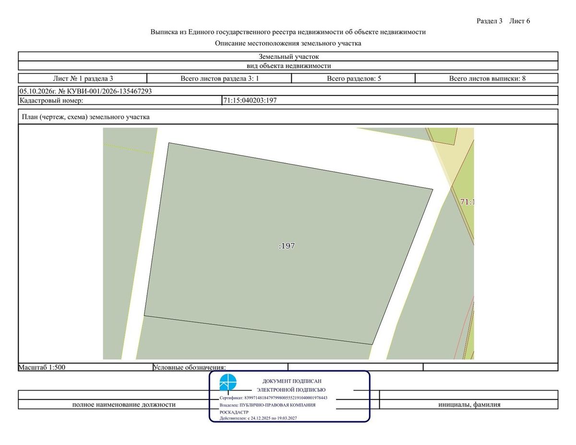Click the "инициалы, фамилия" cell
The height and width of the screenshot is (445, 576).
pyautogui.click(x=469, y=405)
